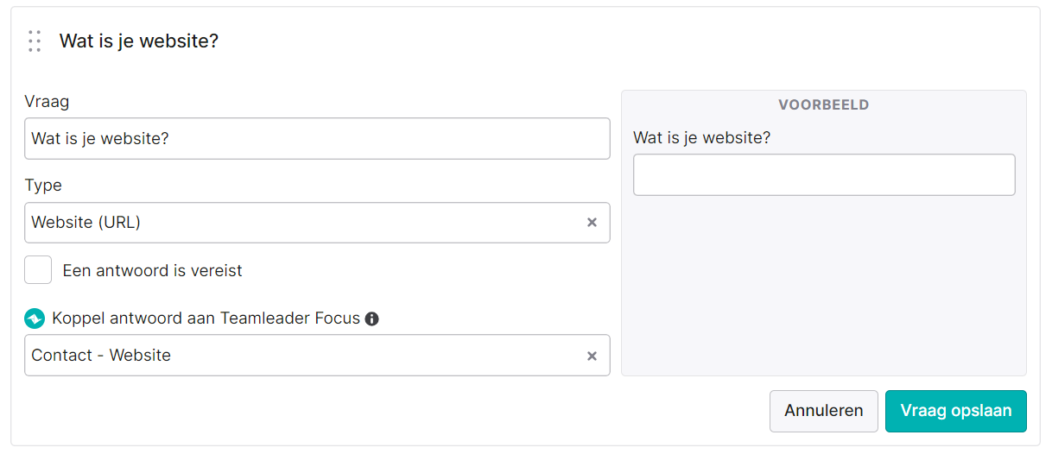Clear the Website (URL) type selection
The width and height of the screenshot is (1052, 454).
[592, 223]
